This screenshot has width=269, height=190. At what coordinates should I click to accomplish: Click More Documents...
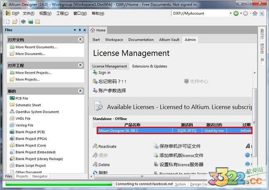click(x=28, y=54)
